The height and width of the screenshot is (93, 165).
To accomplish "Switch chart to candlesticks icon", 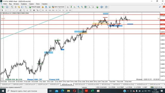I will pyautogui.click(x=71, y=7).
